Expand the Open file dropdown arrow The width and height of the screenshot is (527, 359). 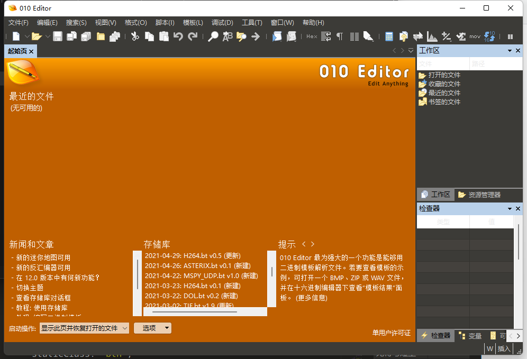tap(47, 36)
